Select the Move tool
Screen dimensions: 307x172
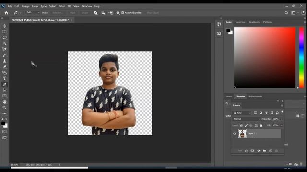tap(4, 26)
